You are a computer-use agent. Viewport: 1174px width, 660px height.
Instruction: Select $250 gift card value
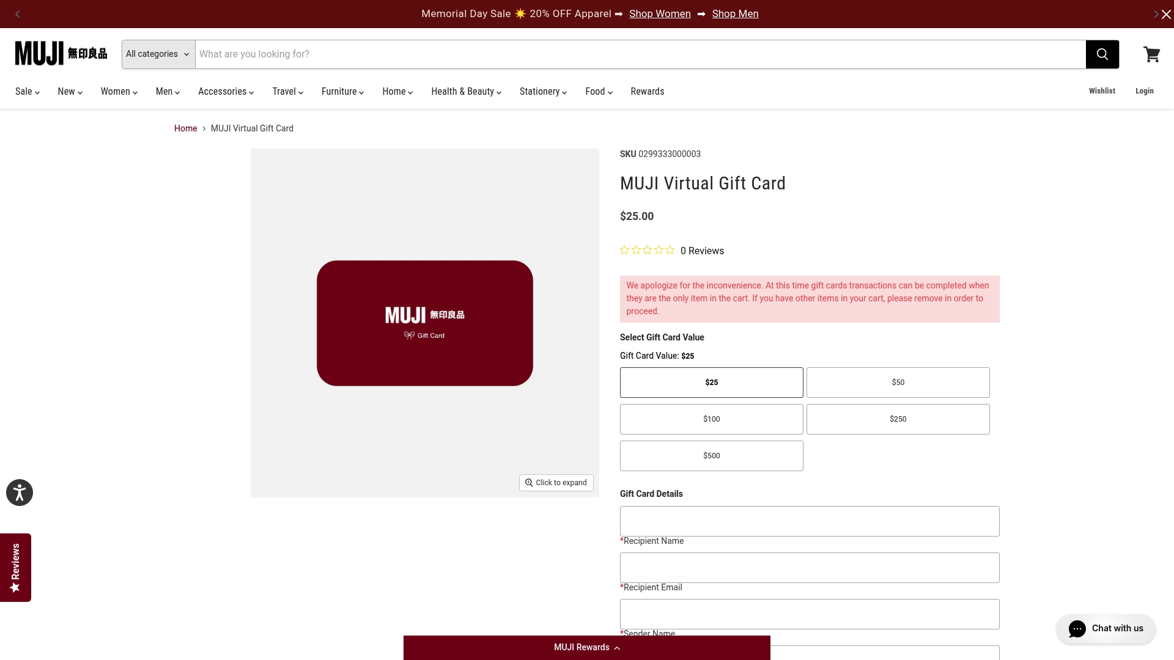898,419
